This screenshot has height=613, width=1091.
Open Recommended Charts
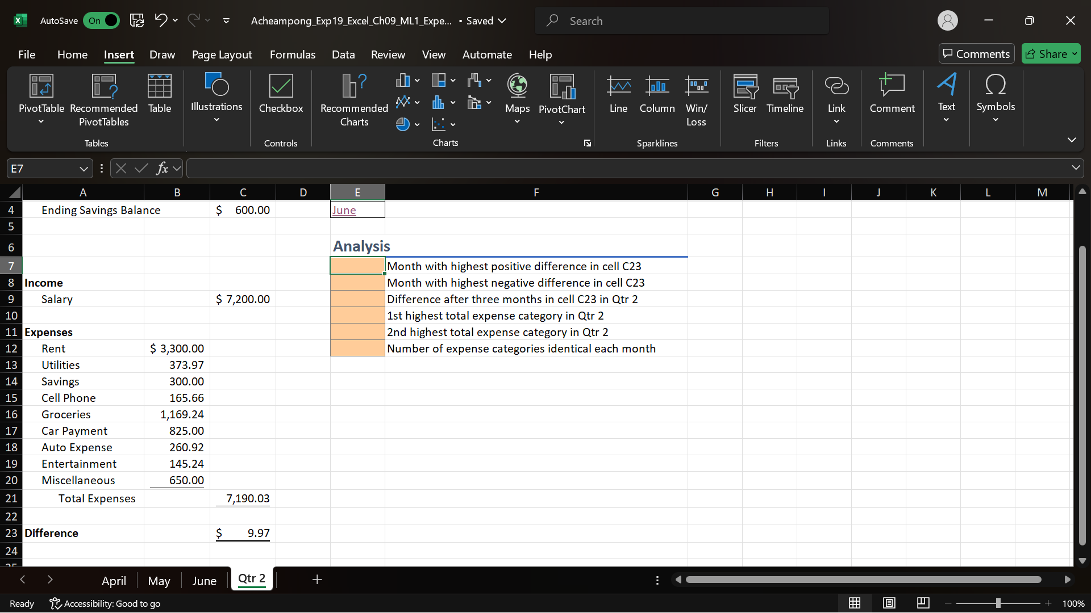(x=353, y=99)
